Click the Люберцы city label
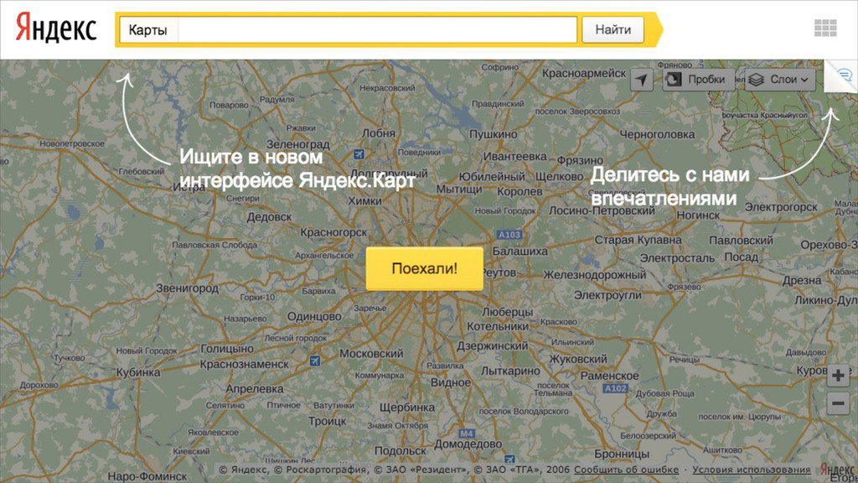 click(507, 312)
